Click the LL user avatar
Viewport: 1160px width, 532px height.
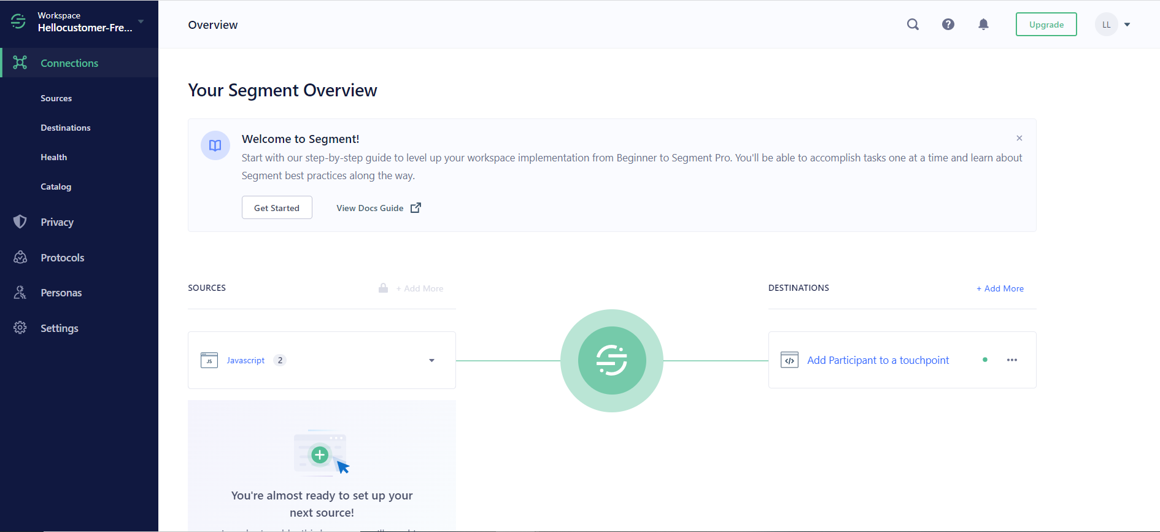coord(1107,25)
